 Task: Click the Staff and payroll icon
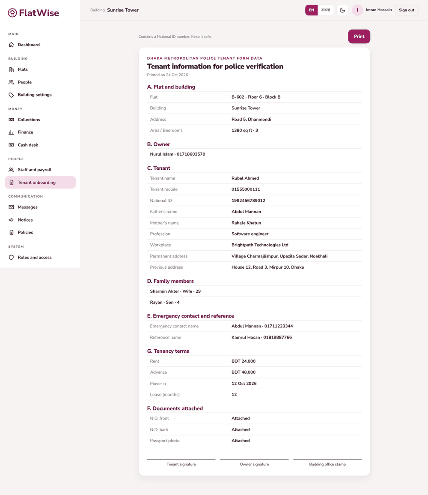click(12, 170)
